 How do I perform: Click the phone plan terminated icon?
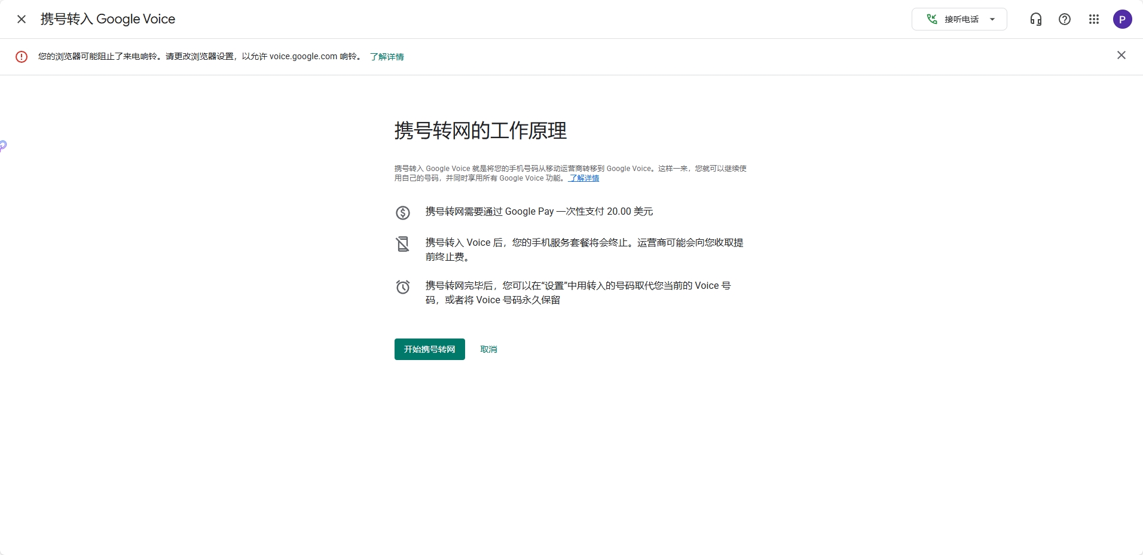click(x=403, y=244)
